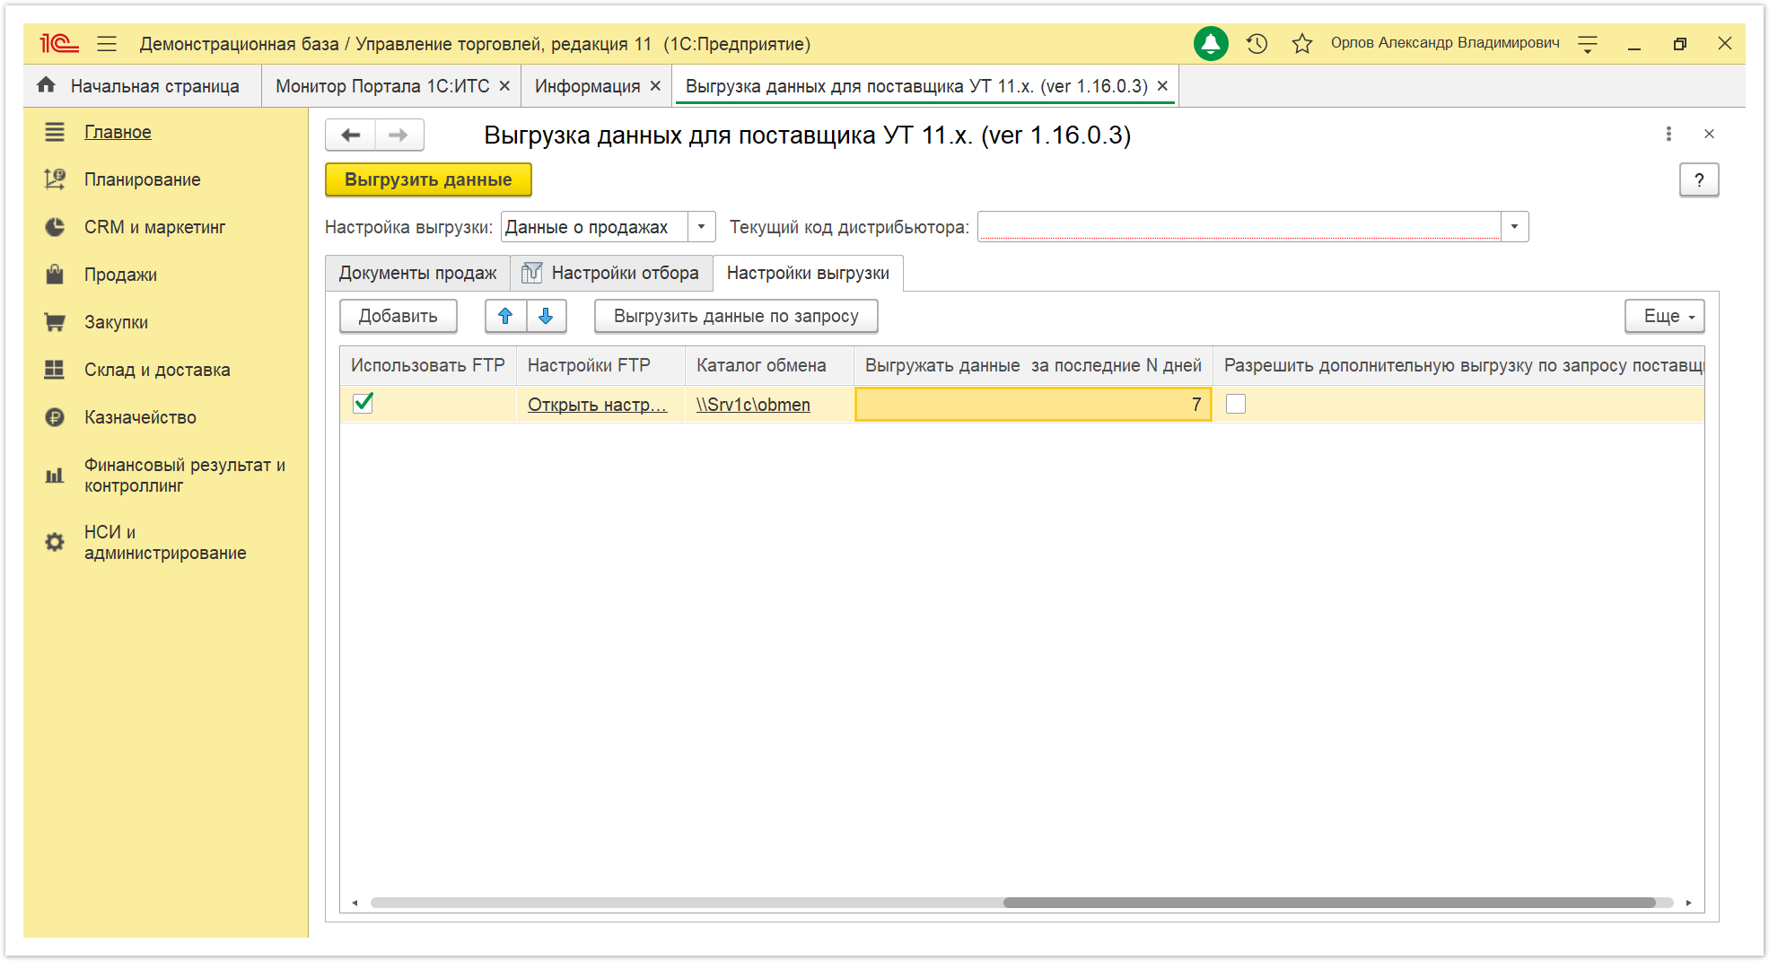Click scrollbar right arrow
This screenshot has width=1769, height=961.
coord(1688,903)
